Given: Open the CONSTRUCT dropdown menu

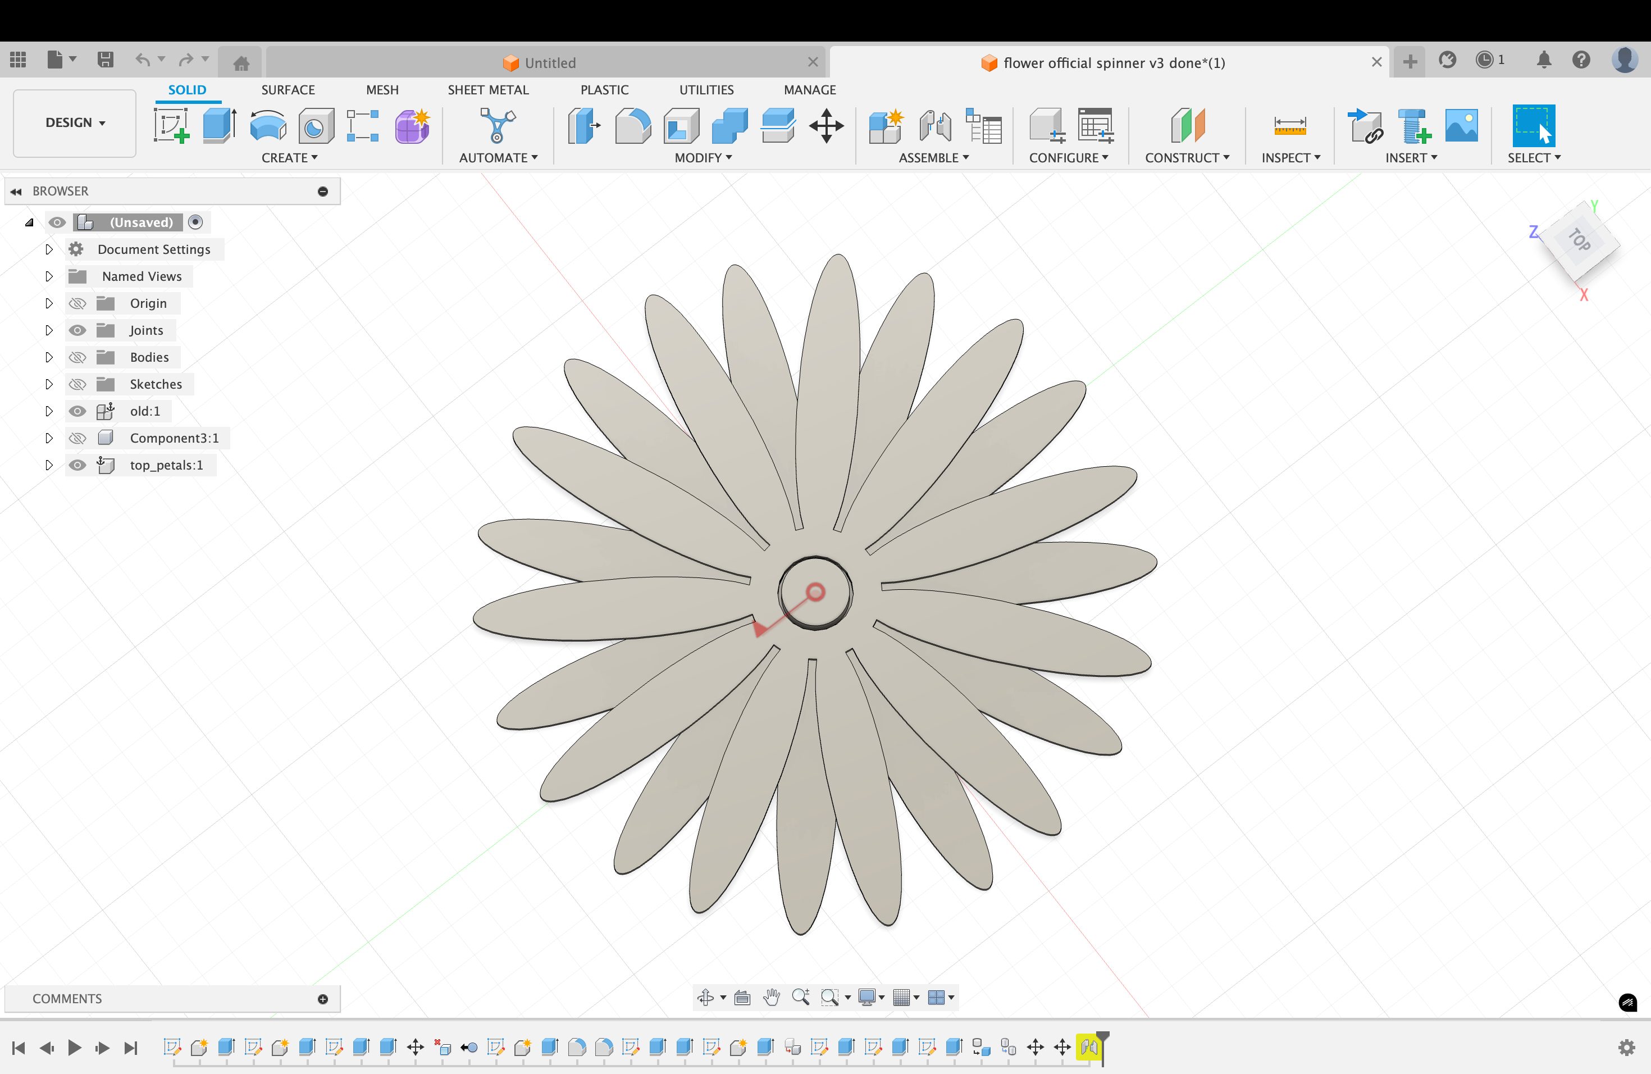Looking at the screenshot, I should pyautogui.click(x=1187, y=157).
